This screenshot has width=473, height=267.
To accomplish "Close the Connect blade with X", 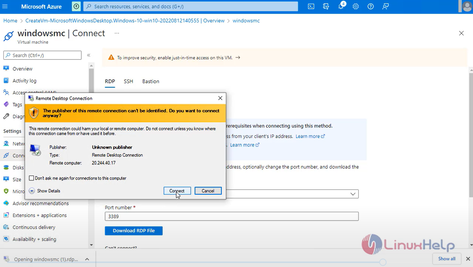I will tap(461, 33).
